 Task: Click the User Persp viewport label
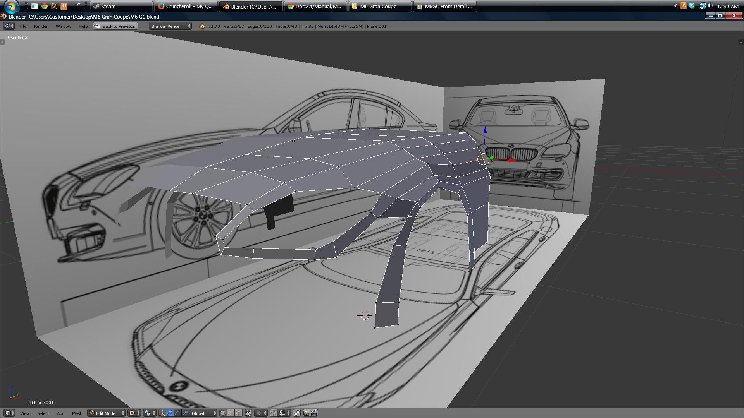coord(18,38)
